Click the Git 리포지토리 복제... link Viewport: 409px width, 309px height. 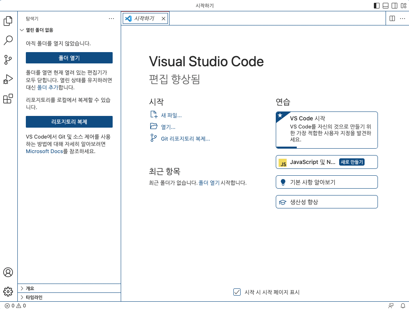(185, 139)
